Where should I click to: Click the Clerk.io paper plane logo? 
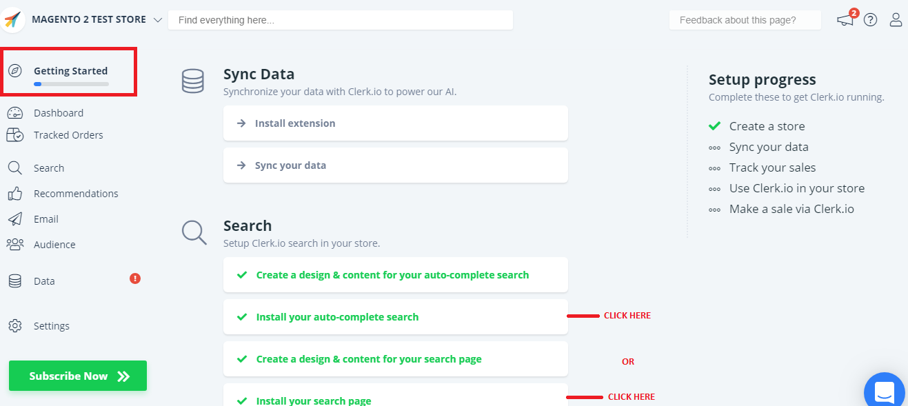coord(13,20)
